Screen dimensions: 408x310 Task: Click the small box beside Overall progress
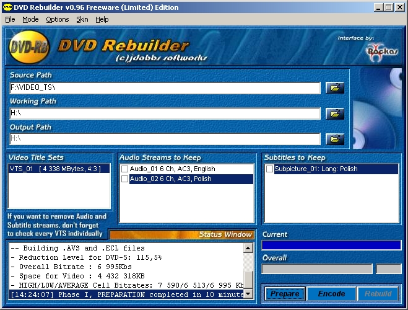[x=388, y=269]
